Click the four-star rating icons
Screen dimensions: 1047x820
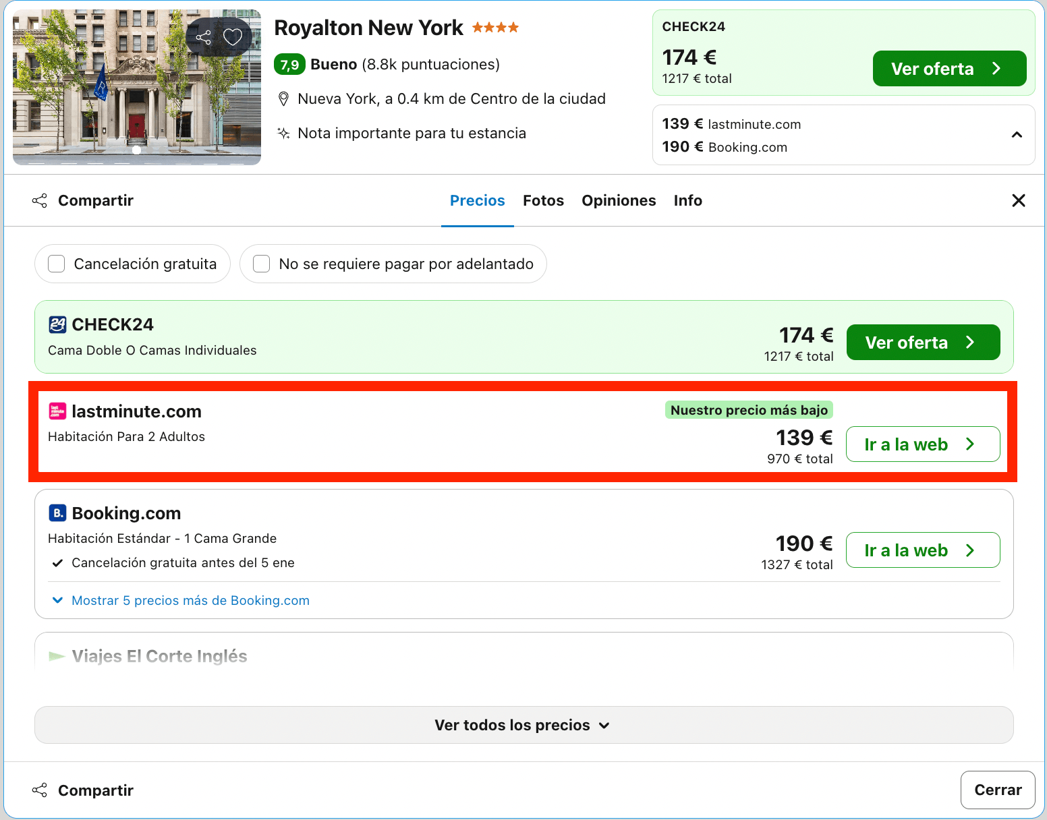(495, 28)
